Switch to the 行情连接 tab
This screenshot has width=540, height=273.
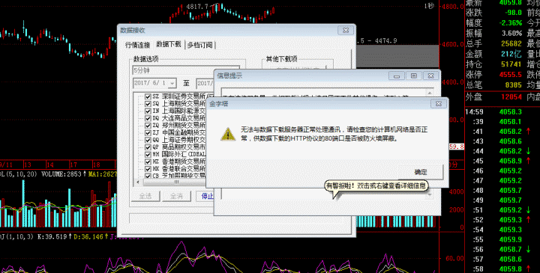pos(137,45)
